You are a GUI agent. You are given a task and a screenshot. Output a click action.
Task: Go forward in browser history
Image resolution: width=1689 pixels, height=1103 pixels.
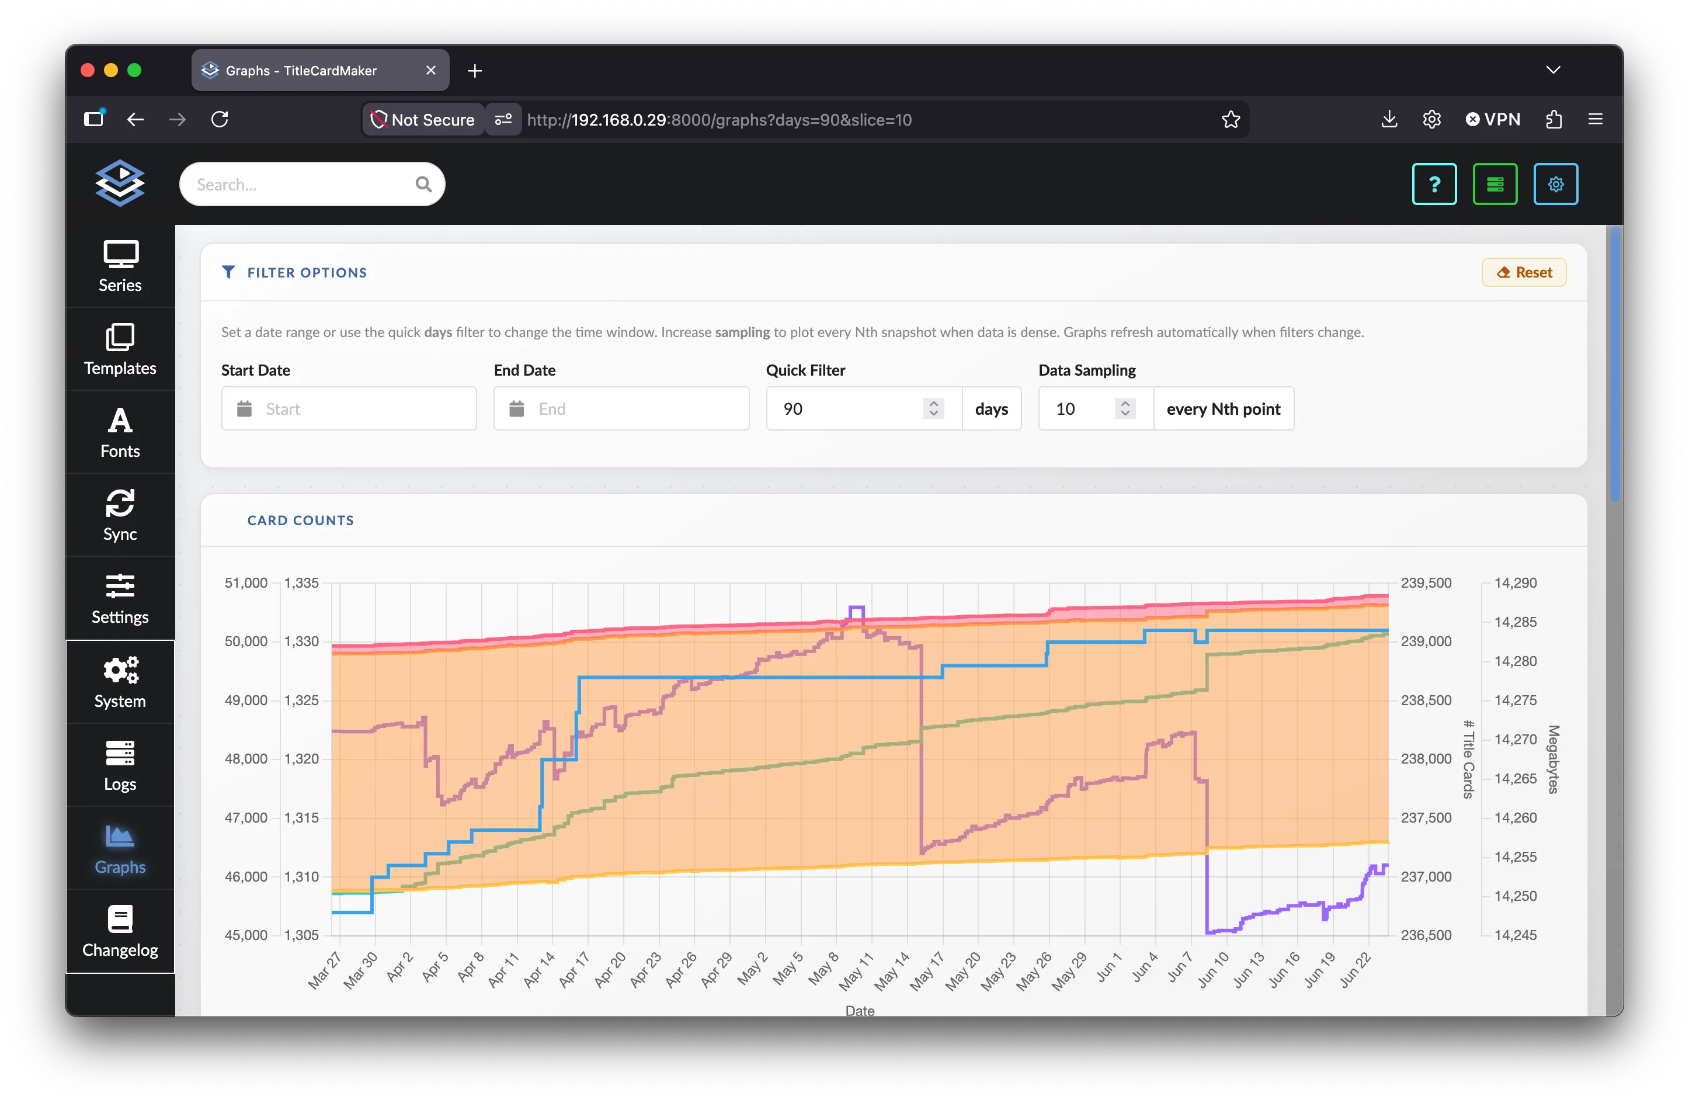pyautogui.click(x=178, y=119)
